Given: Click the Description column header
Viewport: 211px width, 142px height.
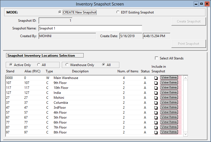Looking at the screenshot, I should (80, 71).
